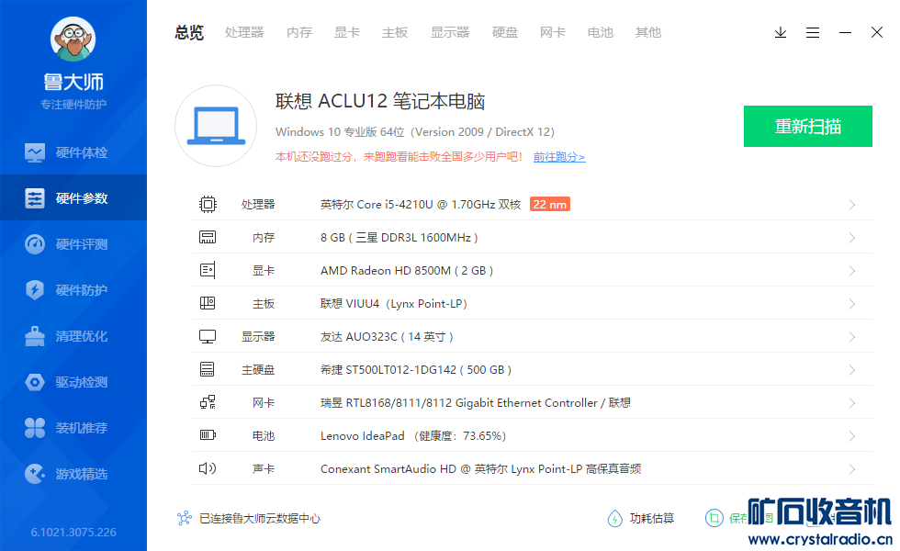
Task: Click the laptop device icon
Action: coord(216,126)
